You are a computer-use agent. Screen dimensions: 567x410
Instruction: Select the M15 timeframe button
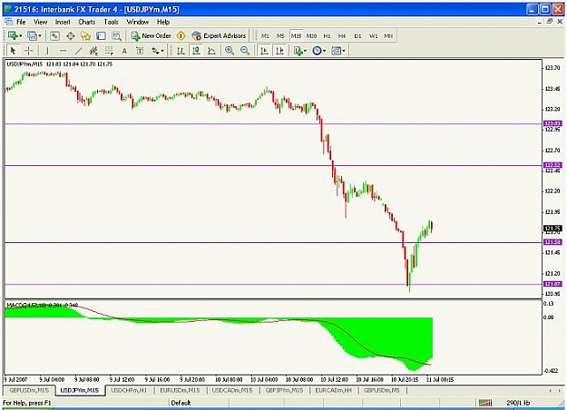click(296, 35)
